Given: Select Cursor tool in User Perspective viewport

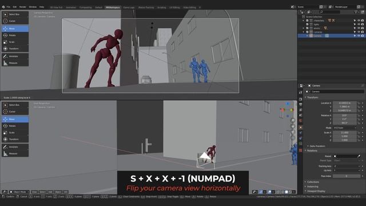Looking at the screenshot, I should click(15, 112).
